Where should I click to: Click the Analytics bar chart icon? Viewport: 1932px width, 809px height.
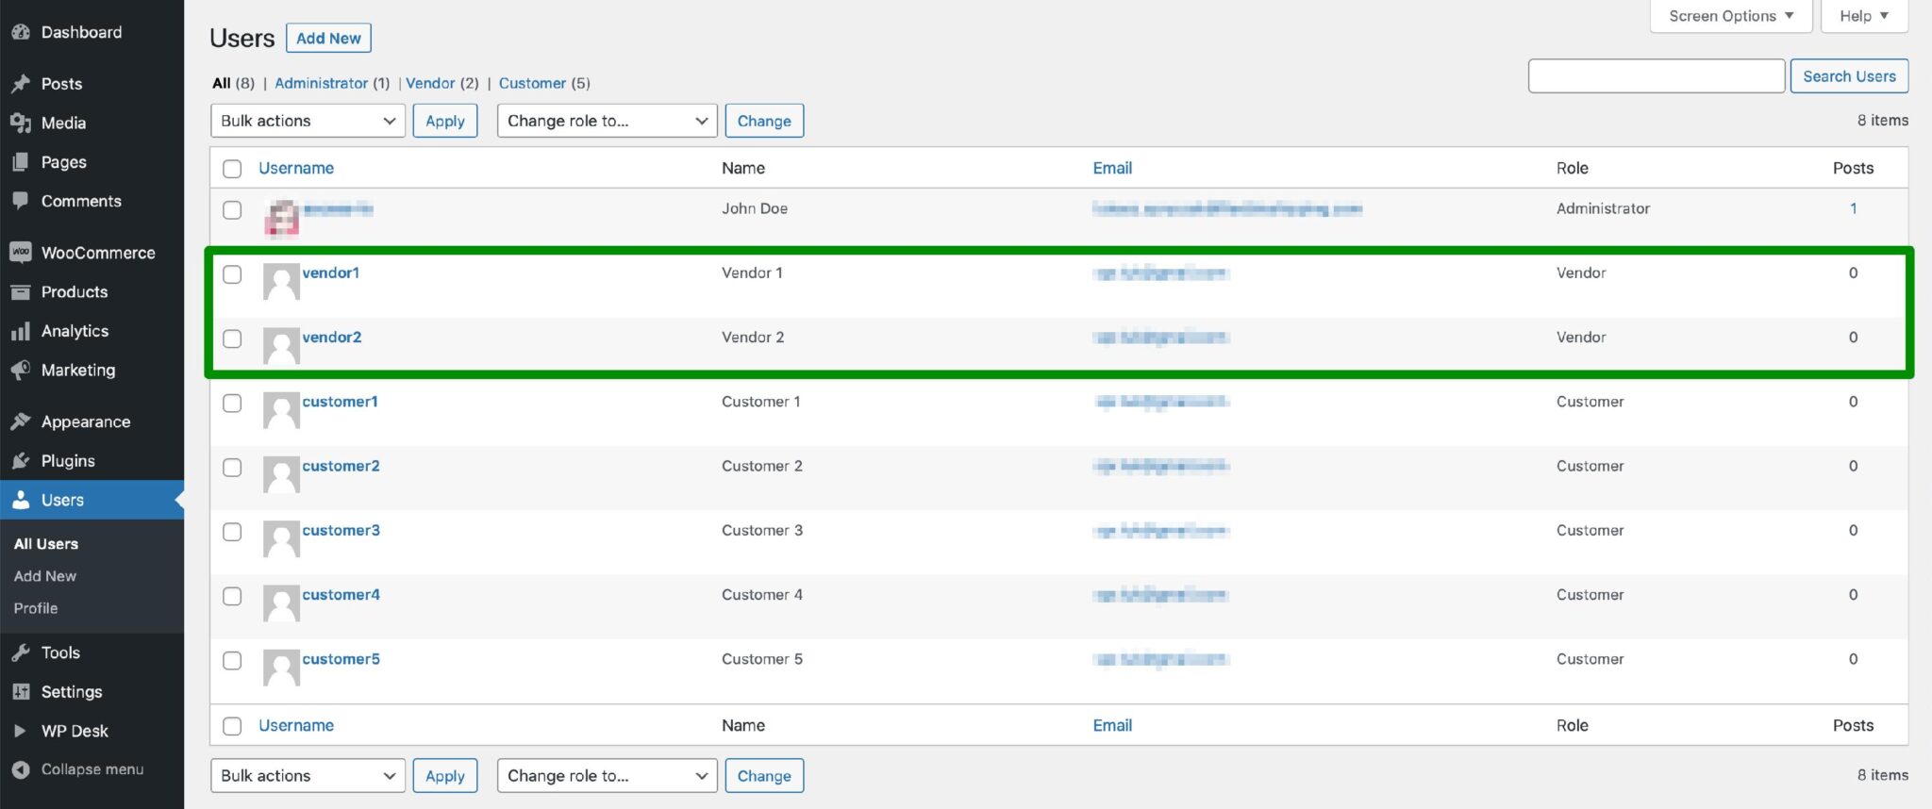click(x=21, y=331)
